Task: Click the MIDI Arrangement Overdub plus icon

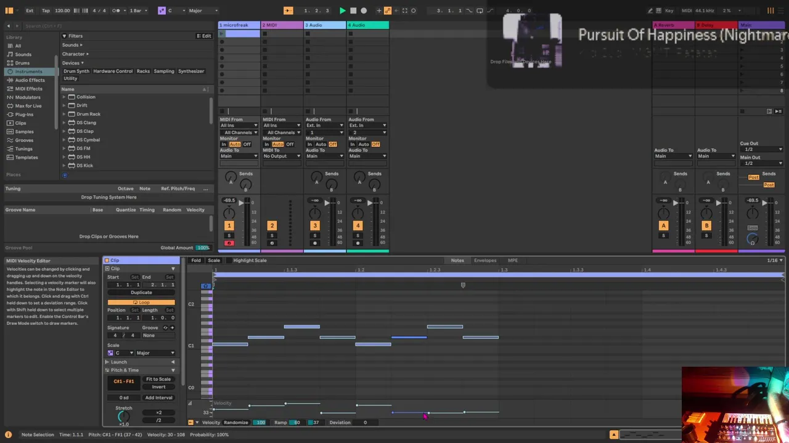Action: point(380,10)
